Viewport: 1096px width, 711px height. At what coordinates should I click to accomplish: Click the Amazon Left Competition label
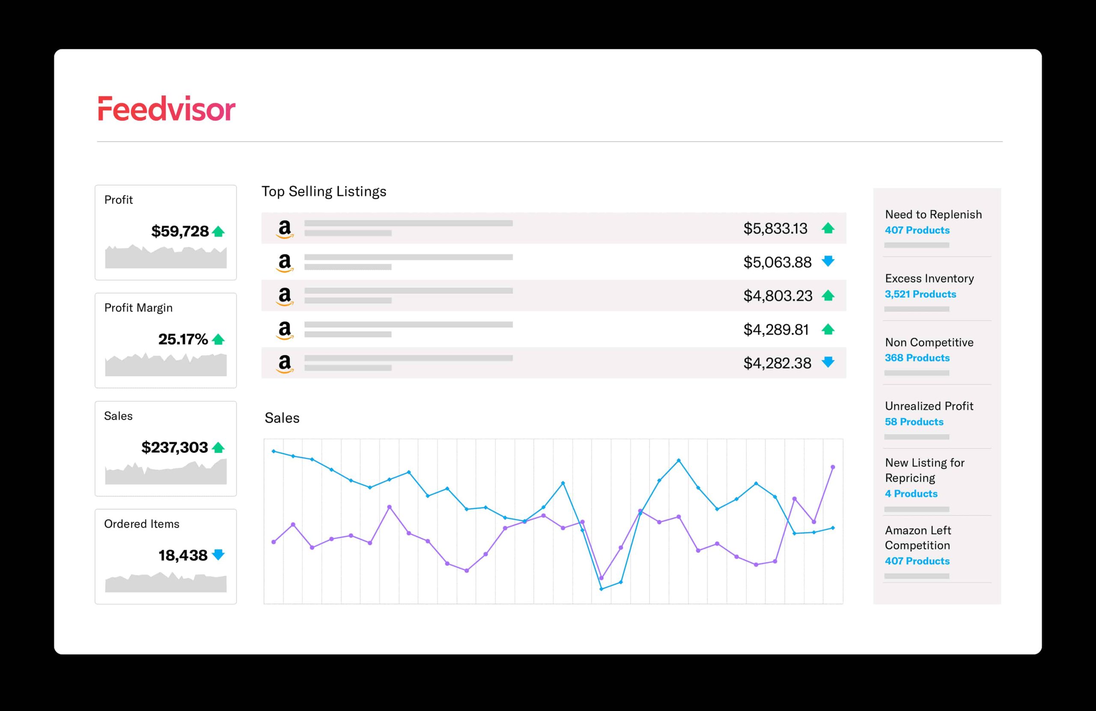(918, 537)
